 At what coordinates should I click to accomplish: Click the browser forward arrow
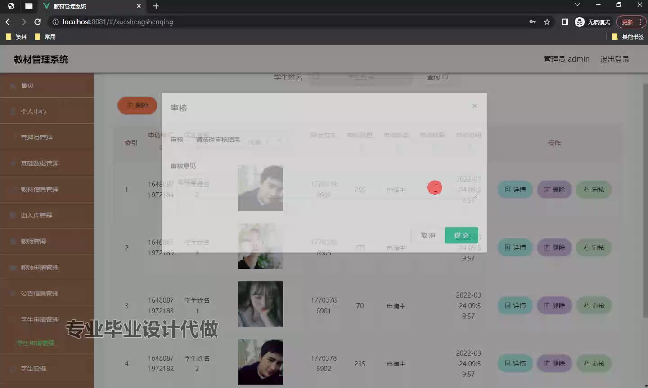tap(23, 22)
